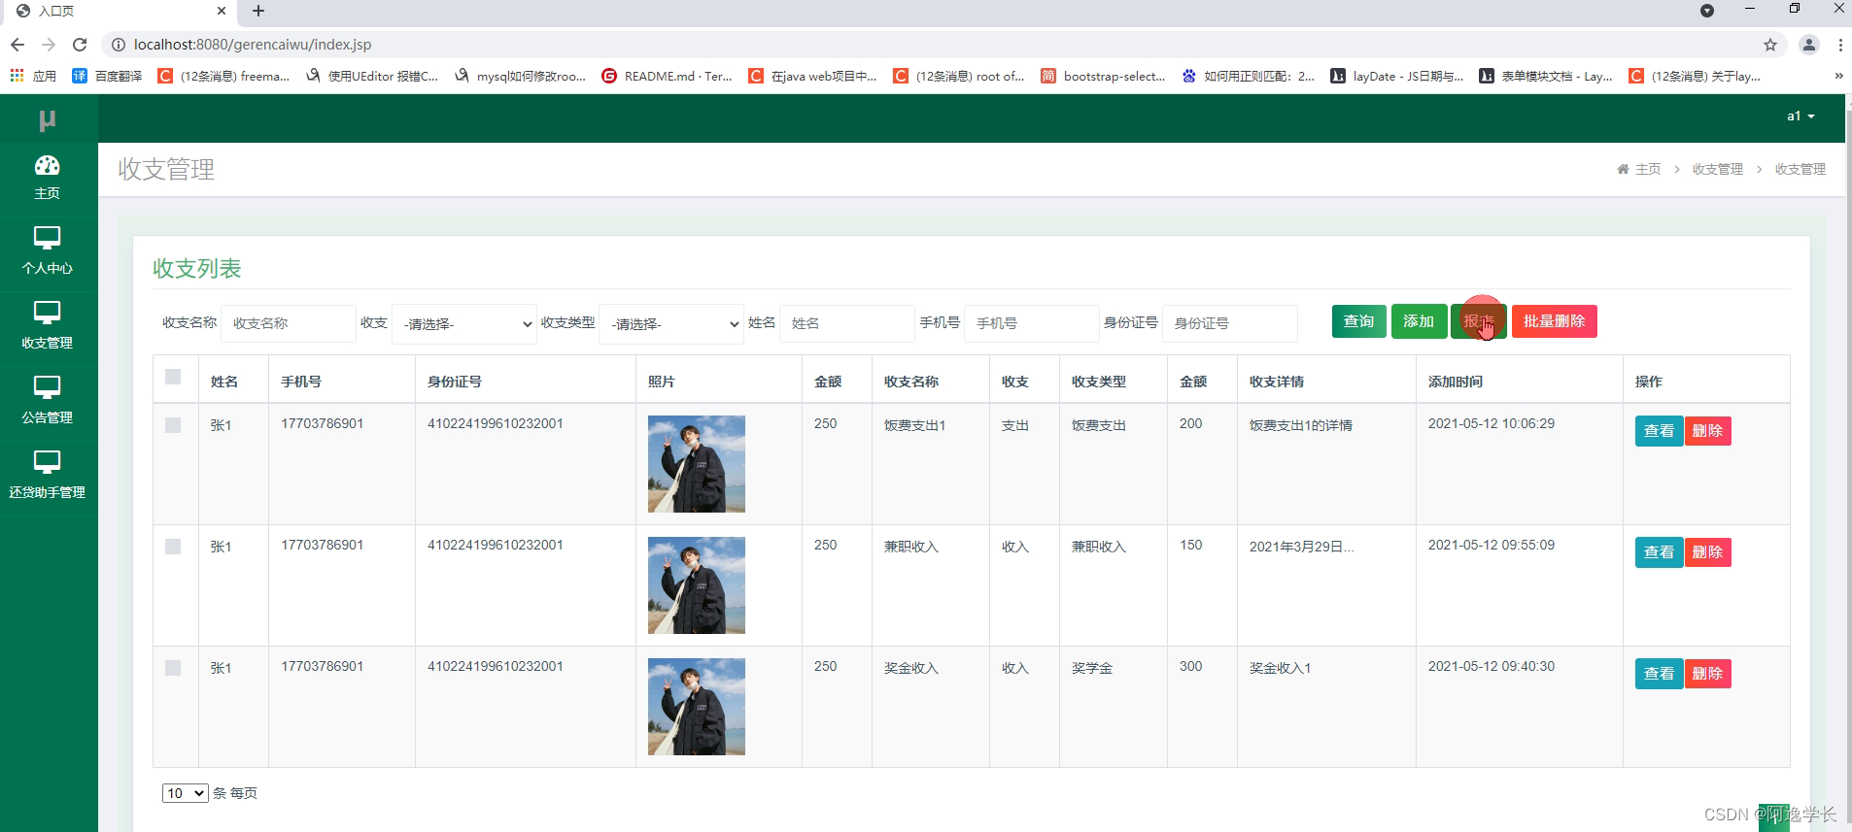
Task: Click 删除 for the 饭费支出1 row
Action: tap(1707, 431)
